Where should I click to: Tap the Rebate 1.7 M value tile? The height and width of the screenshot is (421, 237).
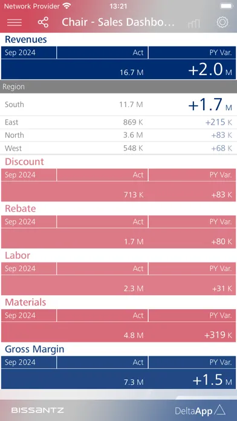(118, 238)
